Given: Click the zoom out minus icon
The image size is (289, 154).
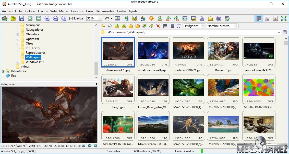Looking at the screenshot, I should [55, 18].
